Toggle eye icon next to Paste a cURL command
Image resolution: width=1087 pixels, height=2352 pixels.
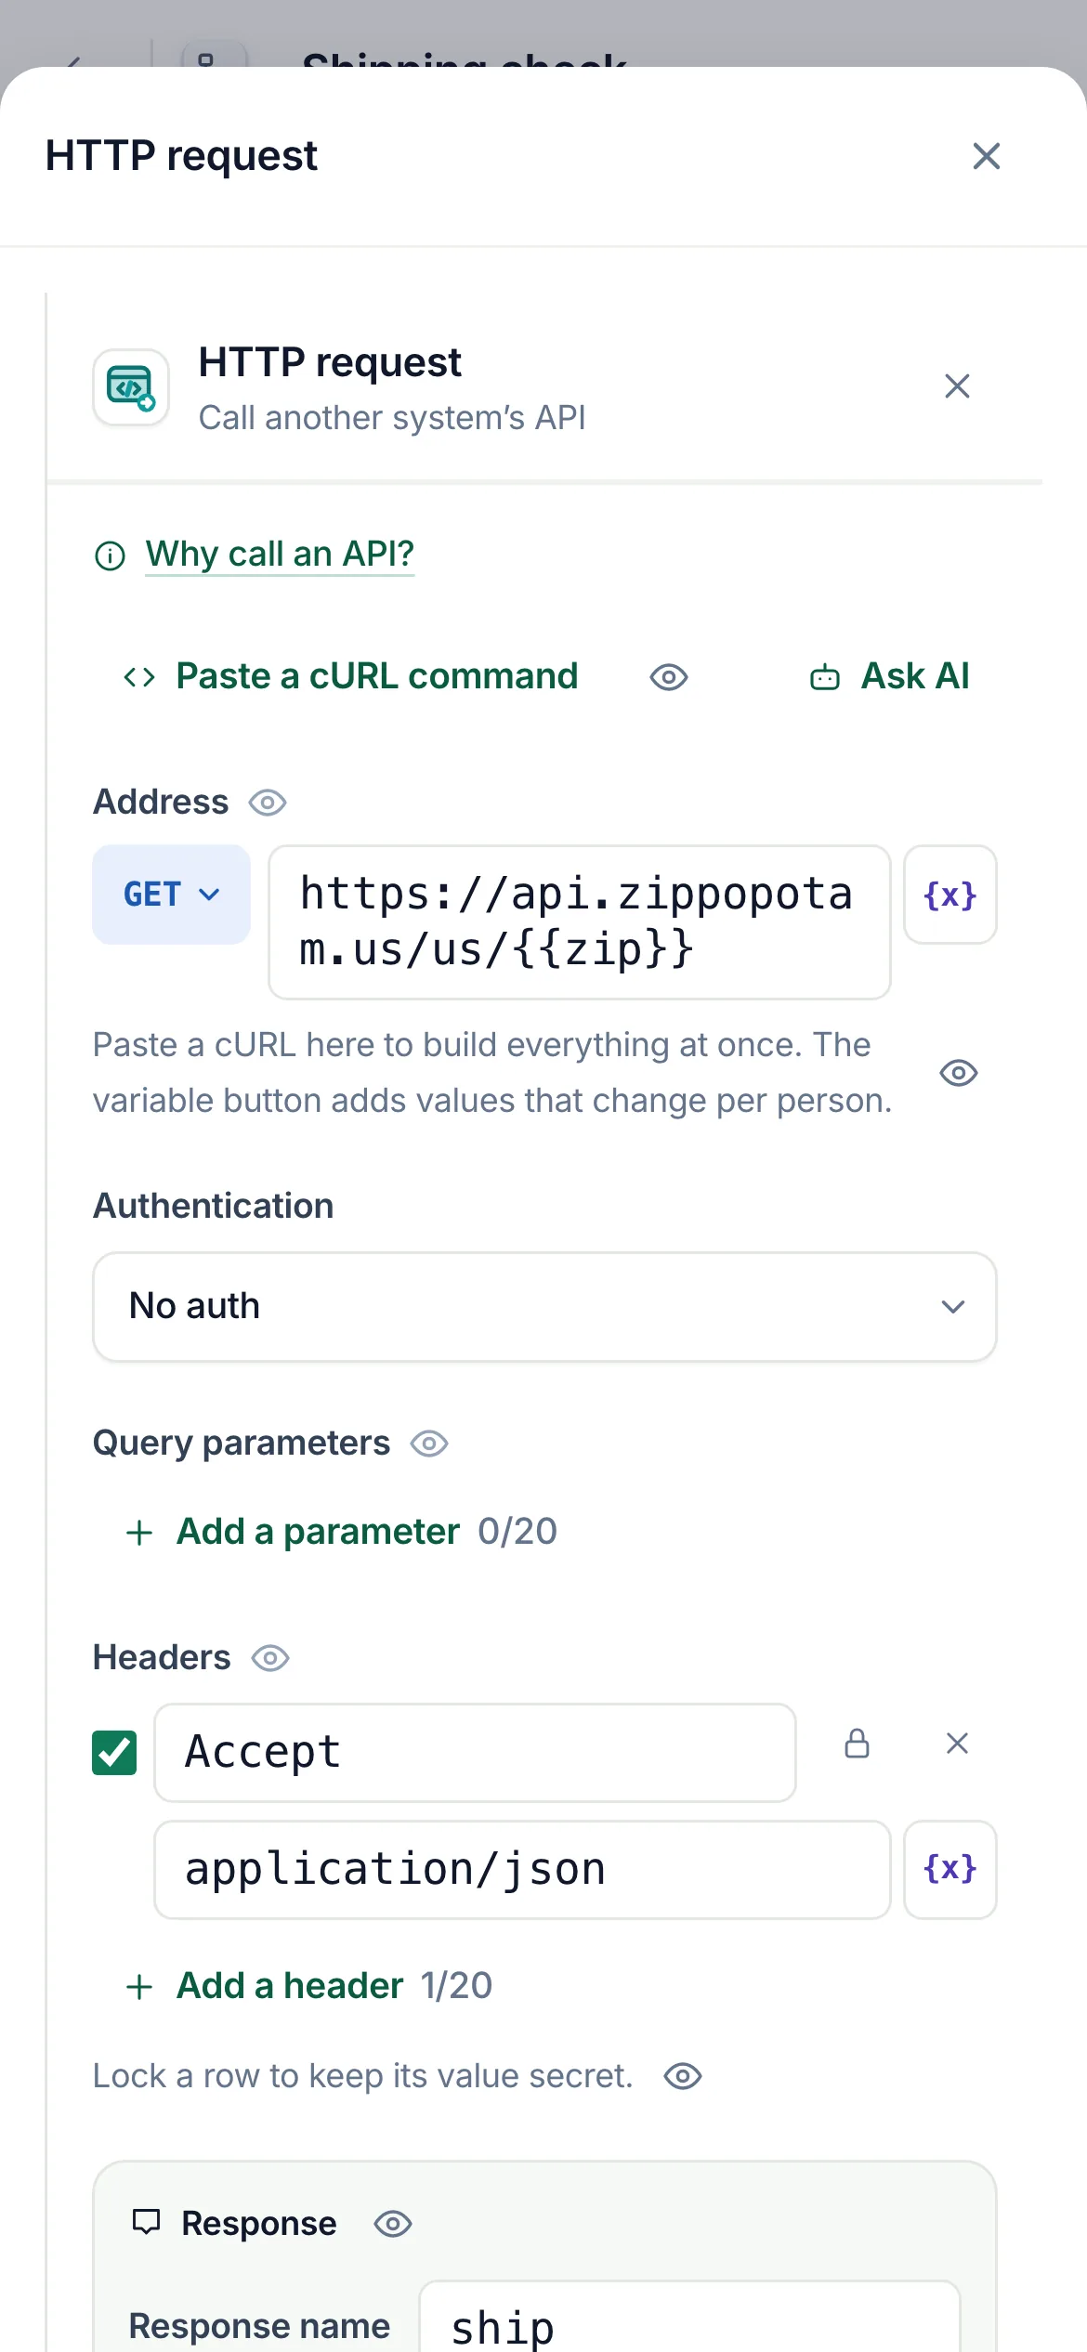(669, 677)
